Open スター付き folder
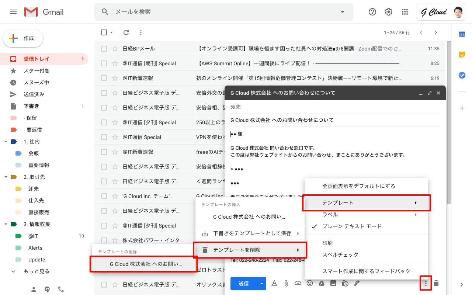This screenshot has width=472, height=295. [44, 71]
